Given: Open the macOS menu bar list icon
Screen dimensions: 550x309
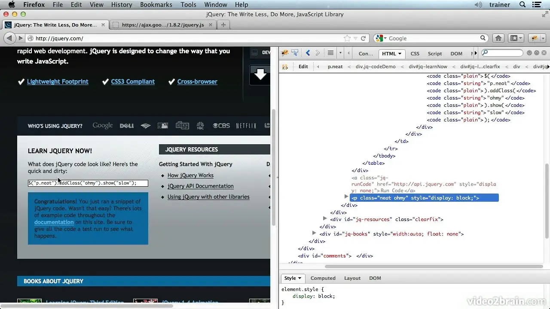Looking at the screenshot, I should click(x=538, y=5).
